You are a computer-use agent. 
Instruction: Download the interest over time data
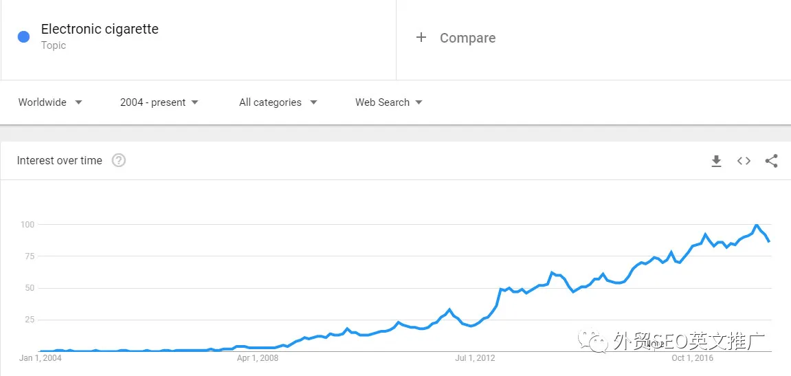tap(716, 161)
